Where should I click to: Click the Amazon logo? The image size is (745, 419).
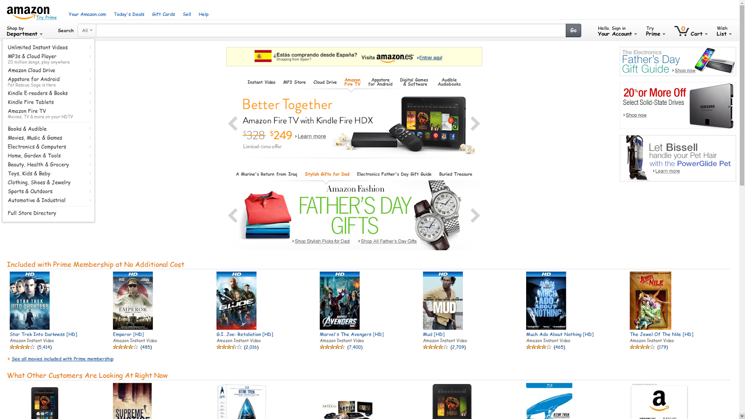coord(28,13)
